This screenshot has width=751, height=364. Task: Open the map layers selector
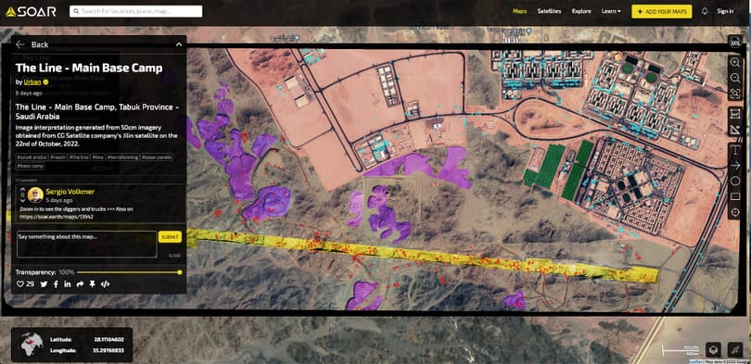pos(713,349)
